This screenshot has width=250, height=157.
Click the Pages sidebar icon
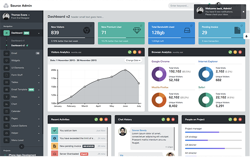[7, 118]
